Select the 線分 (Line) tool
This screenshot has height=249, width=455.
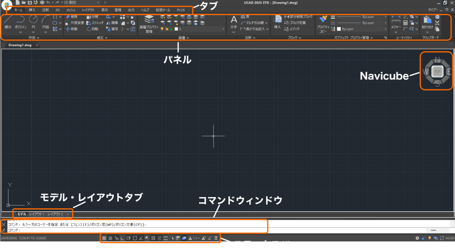pos(8,21)
